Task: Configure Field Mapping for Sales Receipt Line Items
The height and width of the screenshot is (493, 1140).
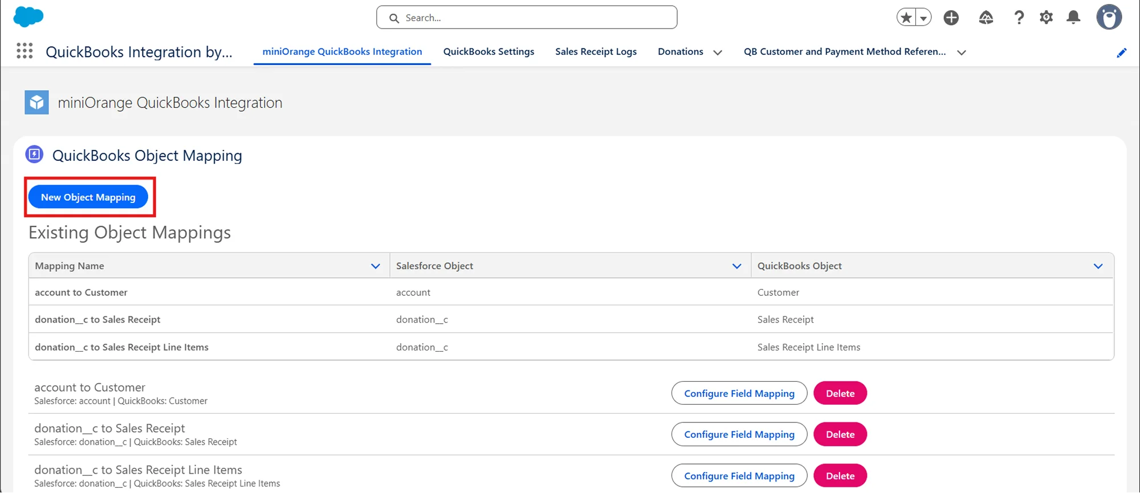Action: pyautogui.click(x=739, y=476)
